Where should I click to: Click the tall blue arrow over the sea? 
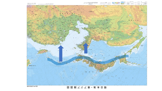(x=61, y=53)
